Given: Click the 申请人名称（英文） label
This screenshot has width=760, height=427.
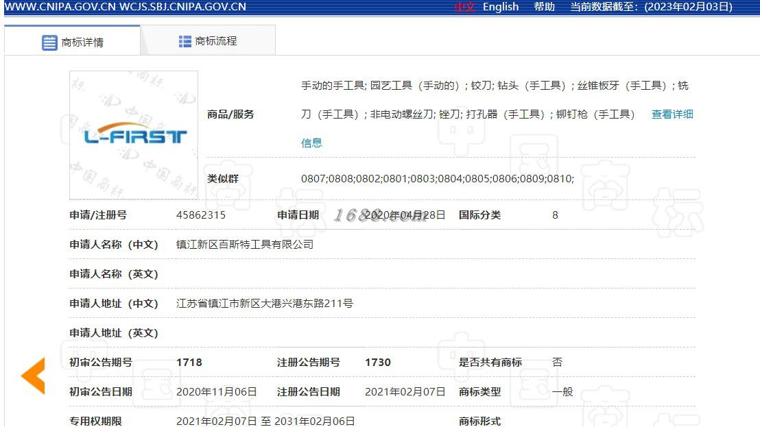Looking at the screenshot, I should 114,274.
